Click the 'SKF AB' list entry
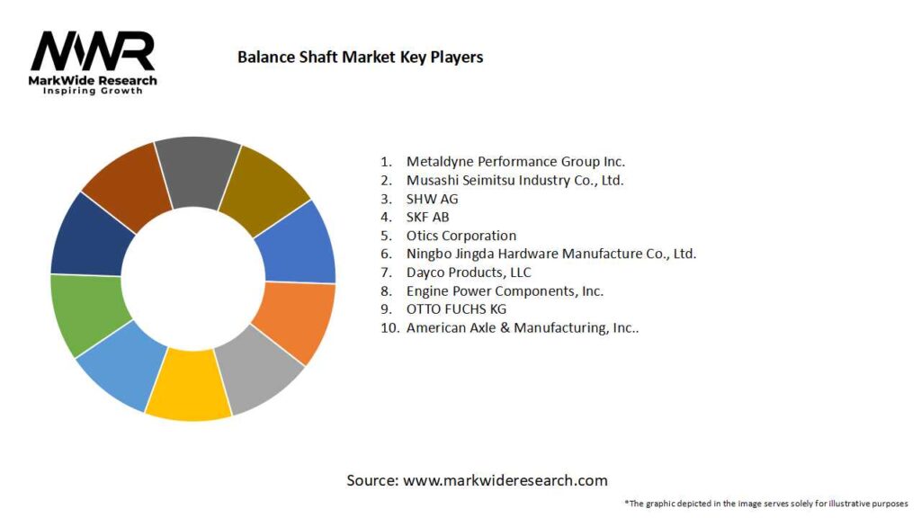This screenshot has height=518, width=921. [427, 217]
